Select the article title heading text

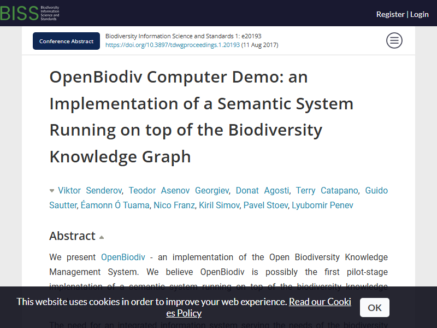tap(201, 116)
